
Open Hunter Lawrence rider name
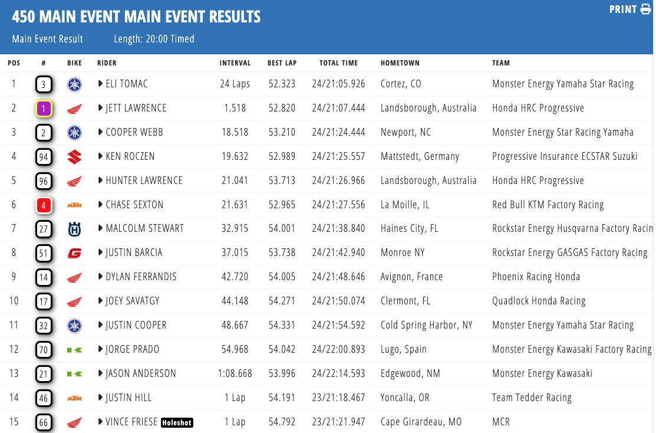(x=144, y=181)
